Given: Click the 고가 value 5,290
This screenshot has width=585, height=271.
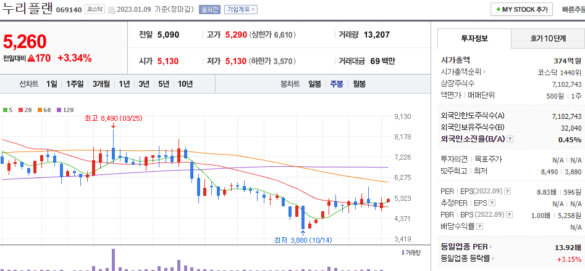Looking at the screenshot, I should [x=236, y=35].
